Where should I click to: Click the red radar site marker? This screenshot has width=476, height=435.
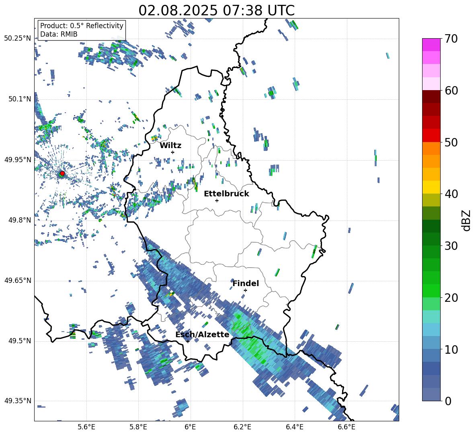click(62, 173)
